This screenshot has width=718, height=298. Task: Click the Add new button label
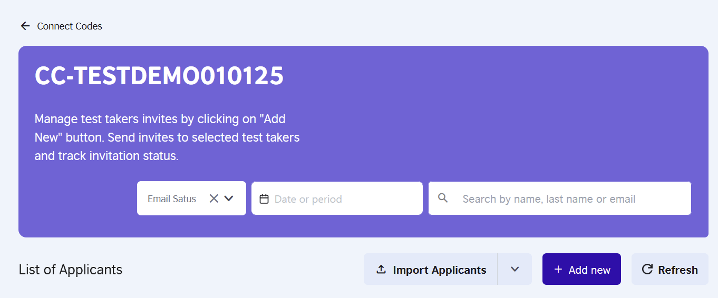click(x=589, y=270)
